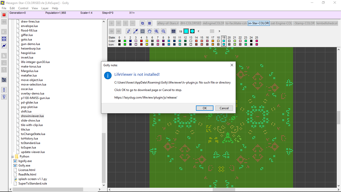The width and height of the screenshot is (341, 192).
Task: Increase drawing state with right arrow
Action: coord(219,31)
